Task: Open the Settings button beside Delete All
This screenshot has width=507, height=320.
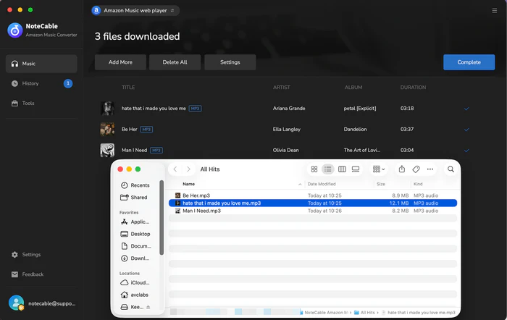Action: click(230, 62)
